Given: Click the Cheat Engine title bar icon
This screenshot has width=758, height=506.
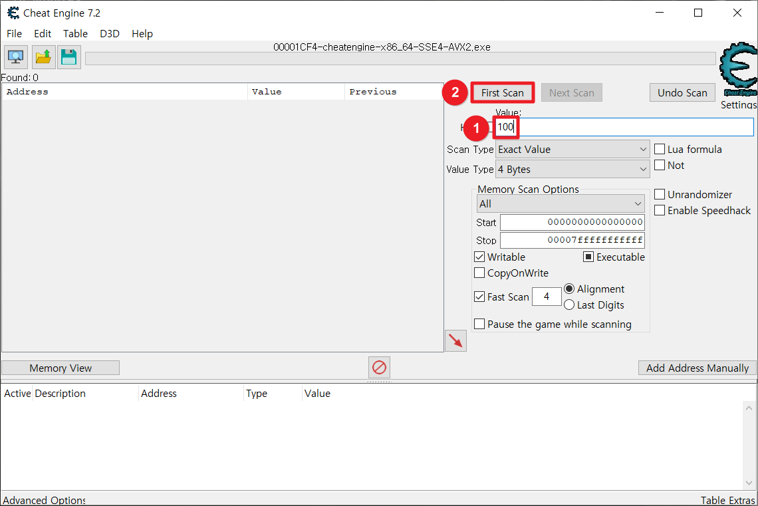Looking at the screenshot, I should 13,13.
